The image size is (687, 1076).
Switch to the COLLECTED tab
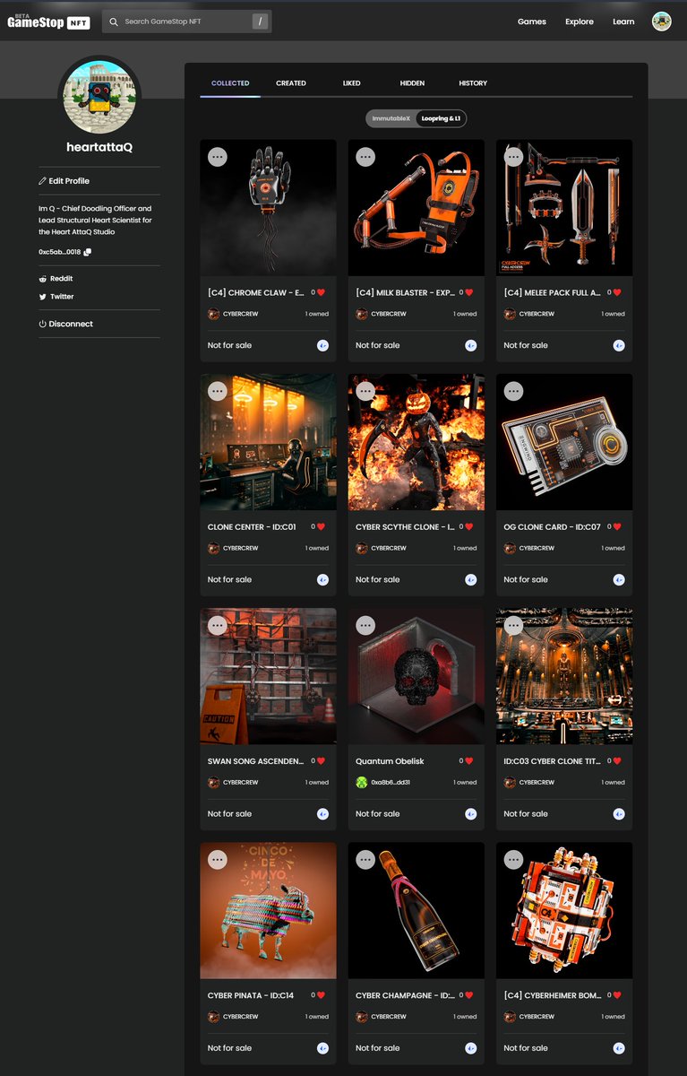pos(230,83)
